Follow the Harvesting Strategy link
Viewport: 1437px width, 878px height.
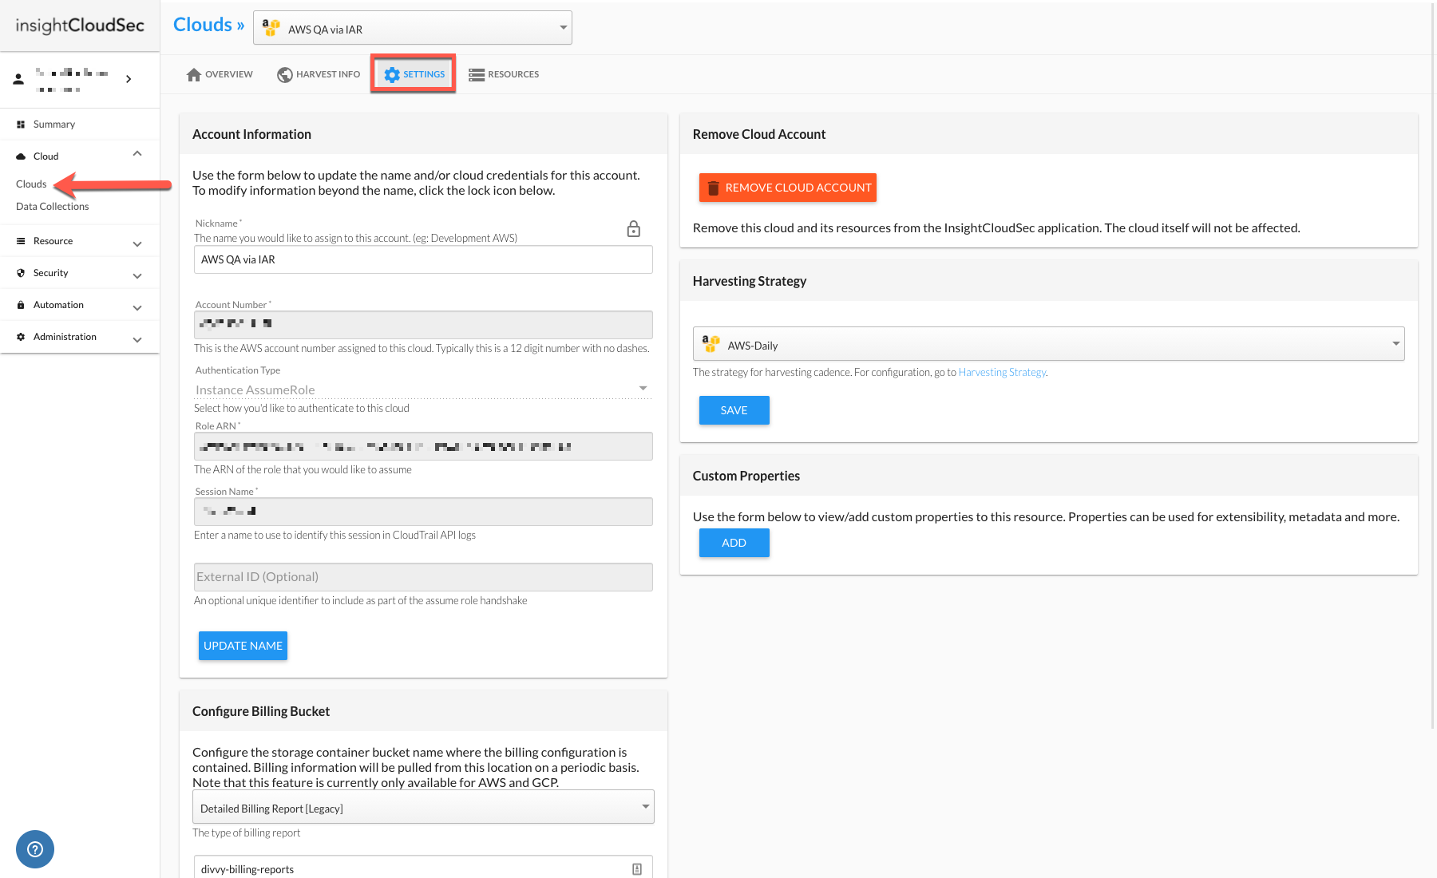point(1002,372)
